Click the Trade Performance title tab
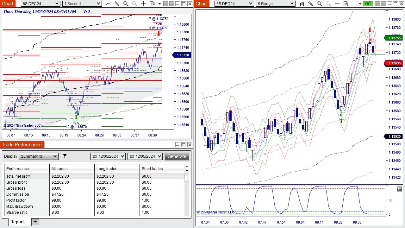405x228 pixels. click(22, 145)
